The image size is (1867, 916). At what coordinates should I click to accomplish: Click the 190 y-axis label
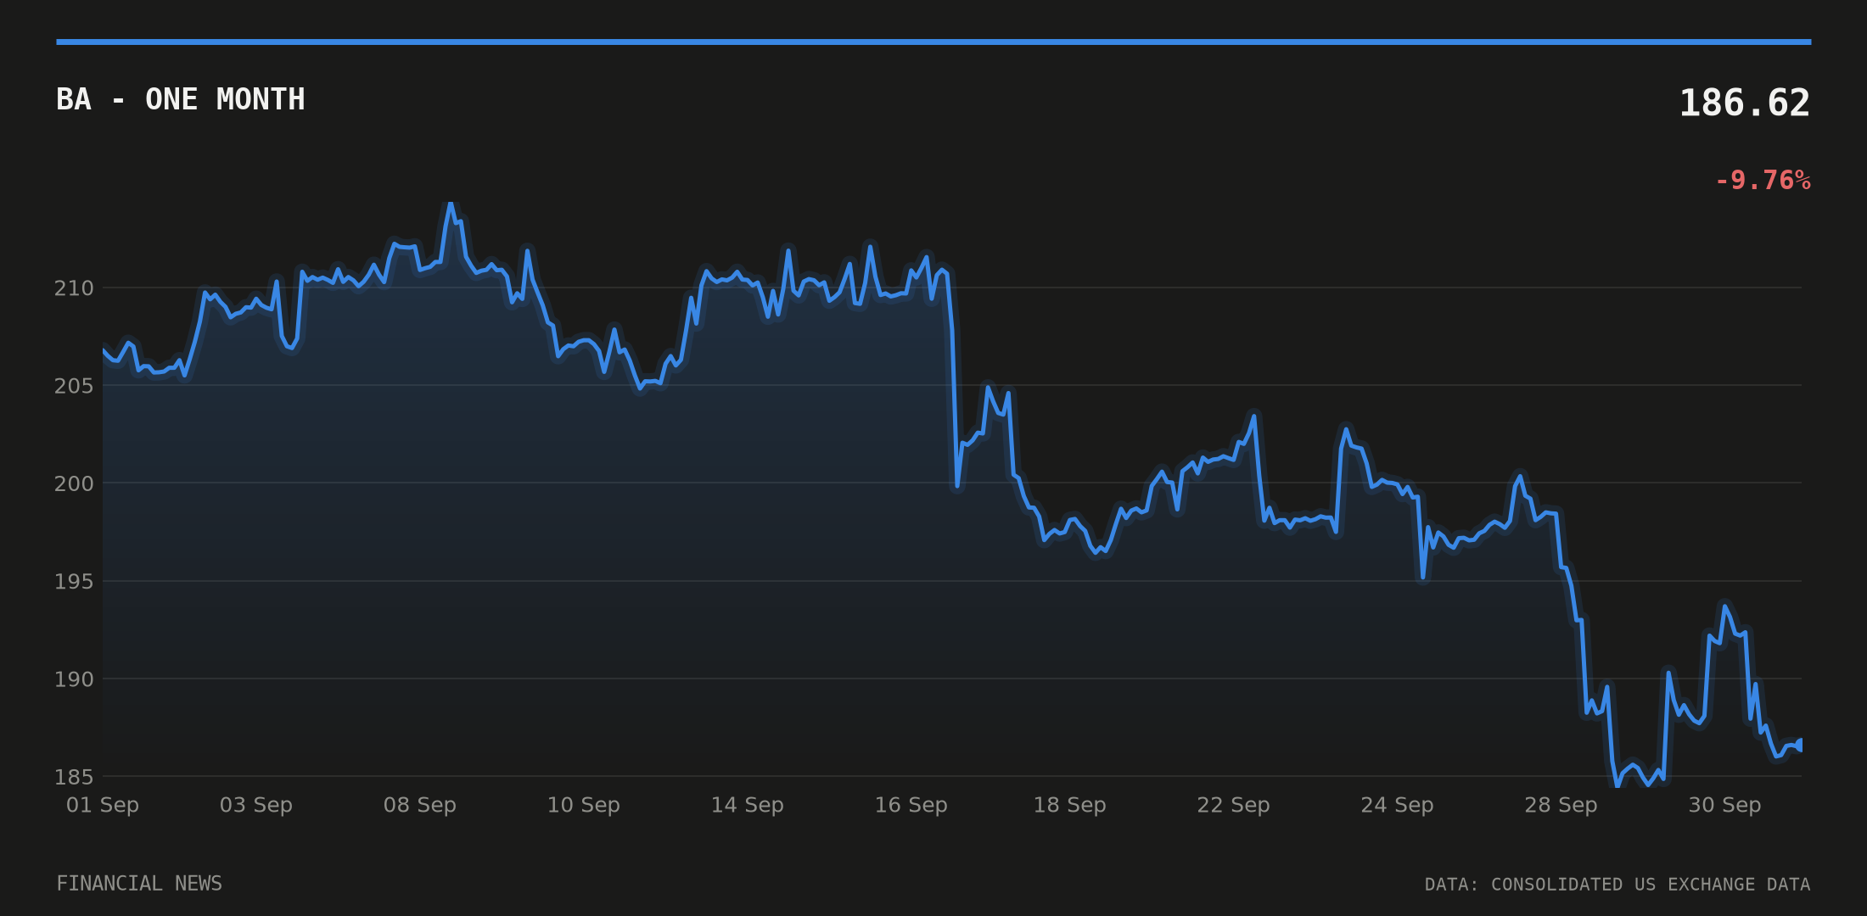point(74,679)
